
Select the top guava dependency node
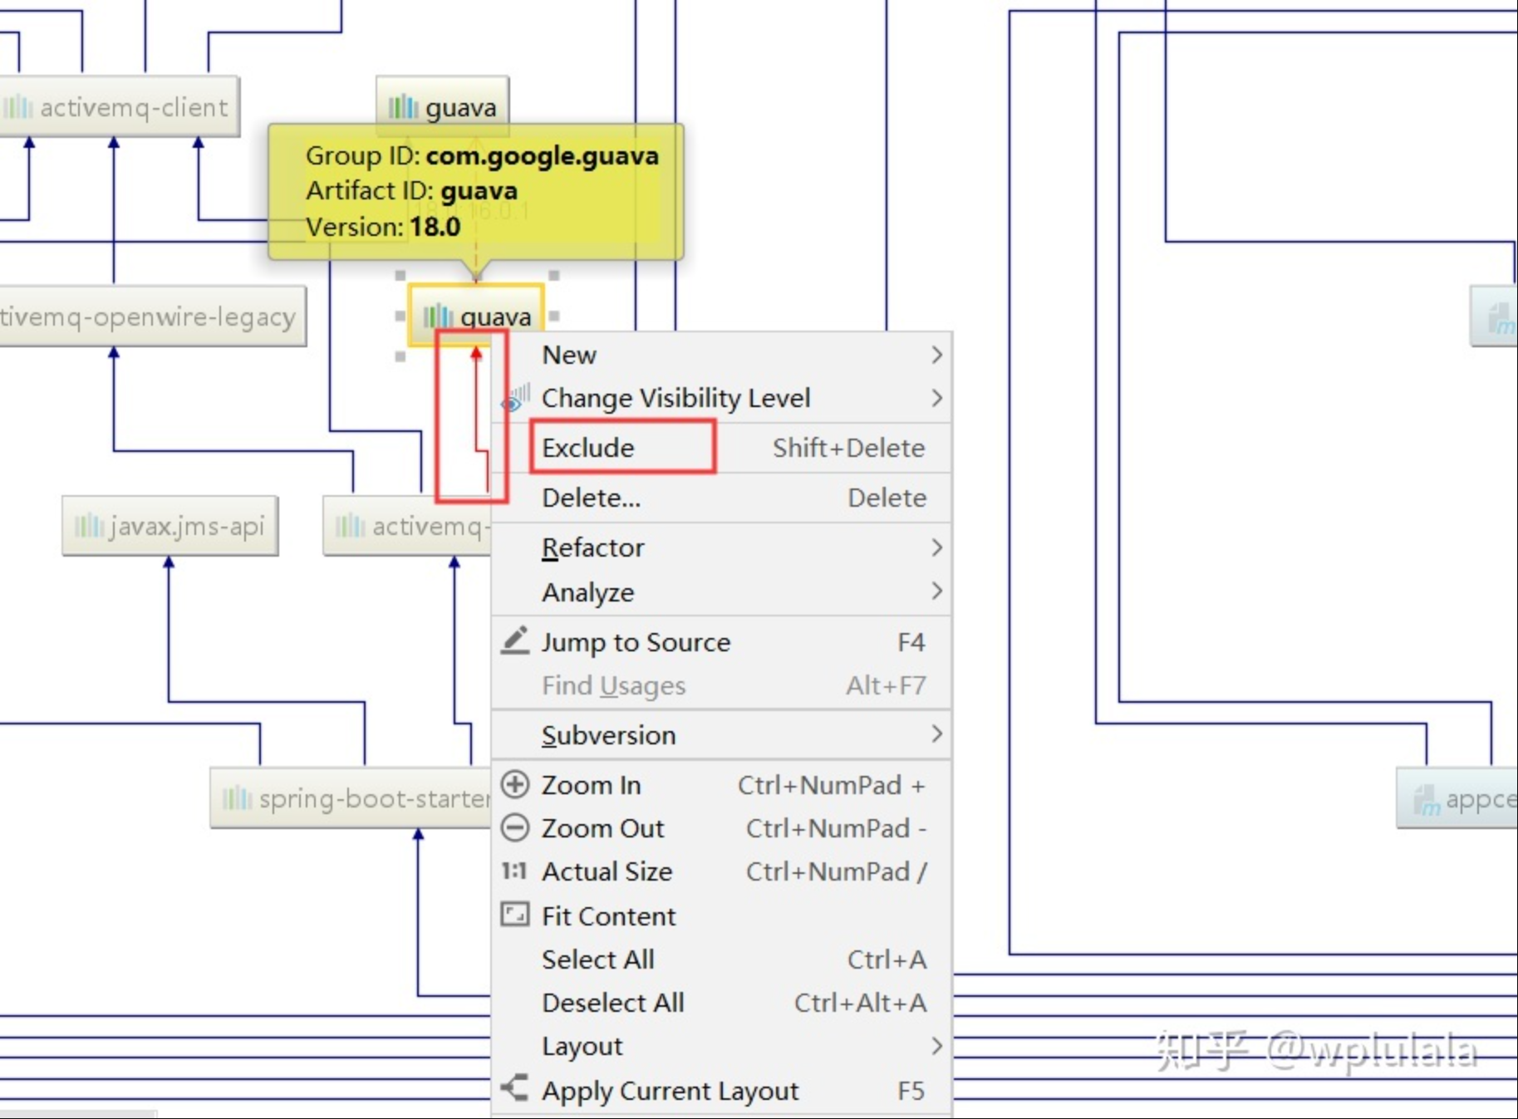tap(443, 107)
